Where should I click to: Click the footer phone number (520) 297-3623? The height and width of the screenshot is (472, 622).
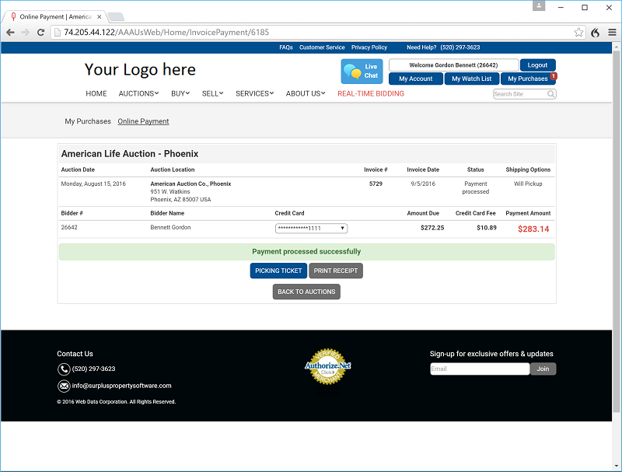pyautogui.click(x=93, y=369)
